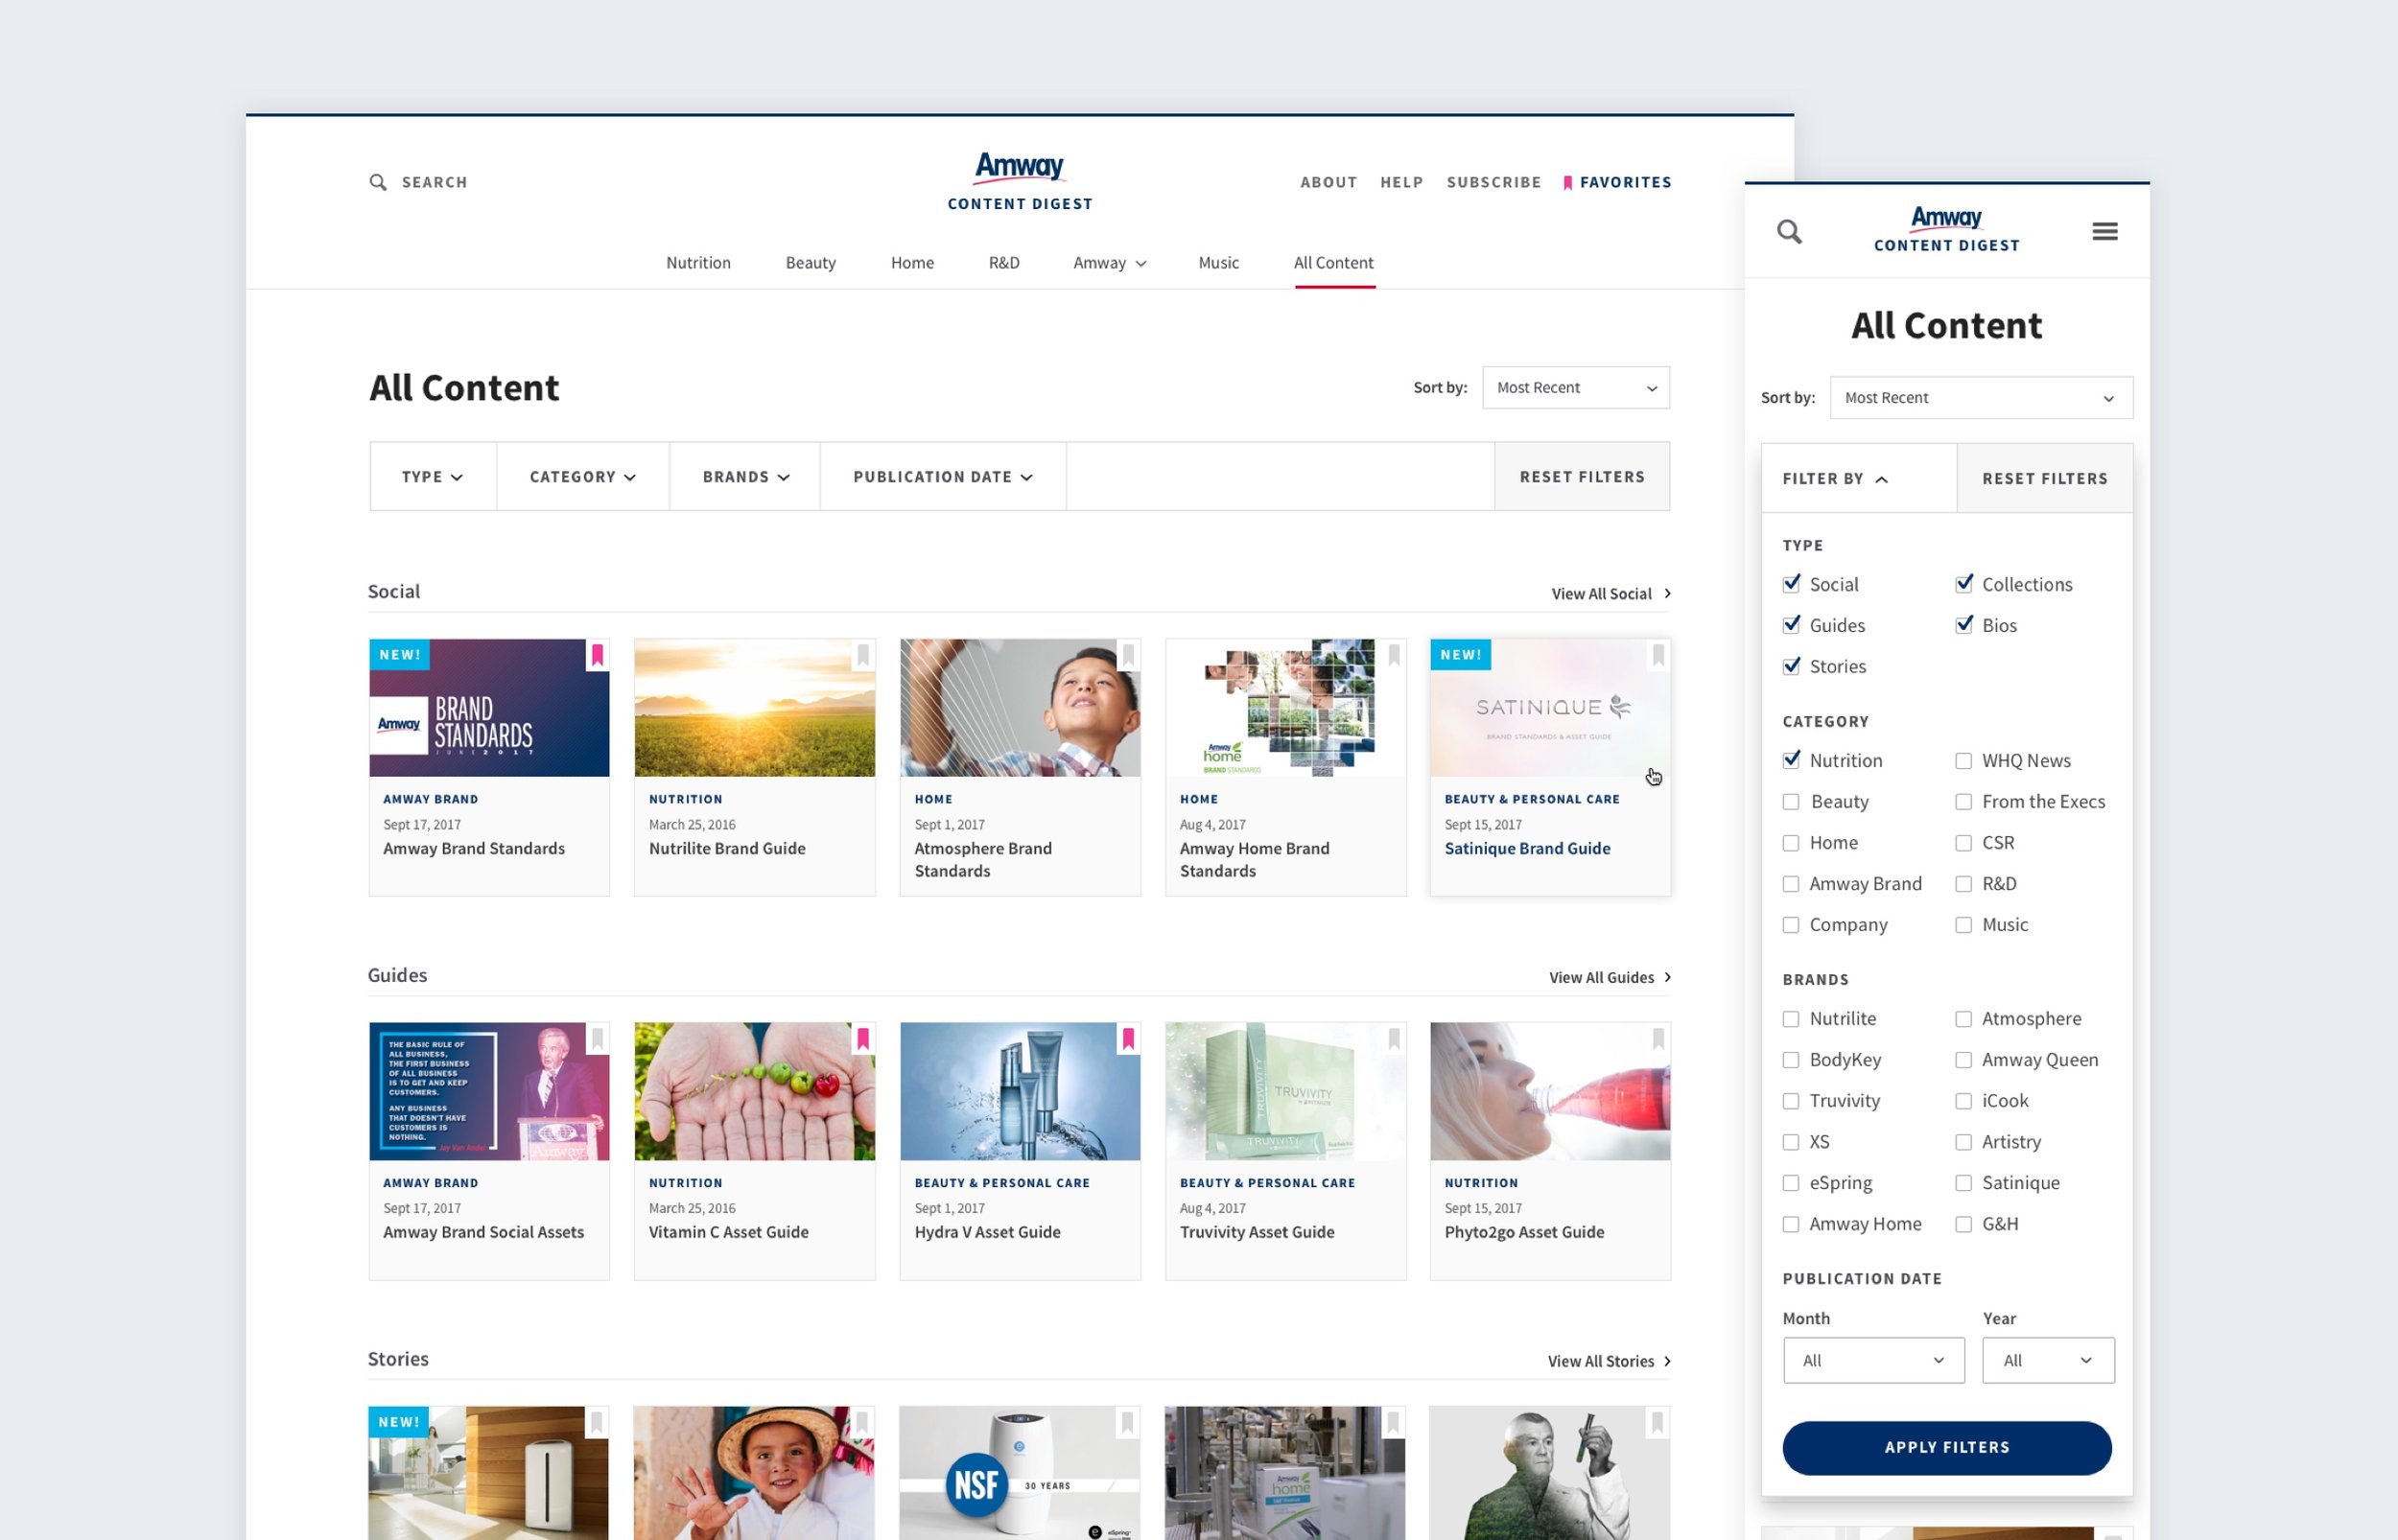2398x1540 pixels.
Task: Open search in the mobile panel
Action: (1789, 232)
